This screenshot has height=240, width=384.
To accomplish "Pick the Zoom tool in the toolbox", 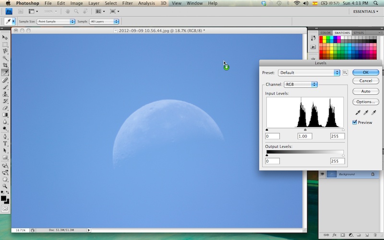I will (x=5, y=186).
